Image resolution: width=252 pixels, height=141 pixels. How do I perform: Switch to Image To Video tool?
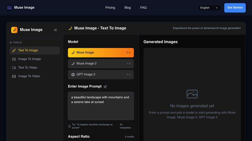[x=35, y=77]
